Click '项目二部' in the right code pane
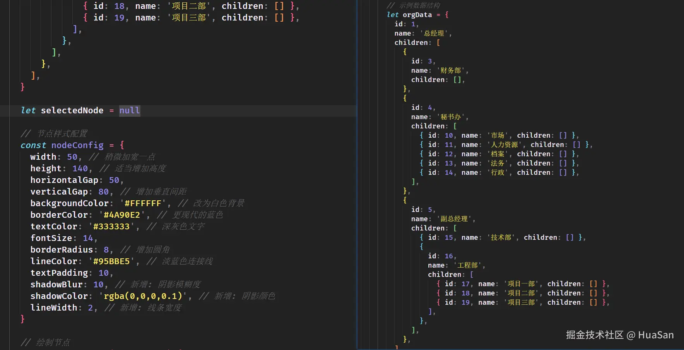Image resolution: width=684 pixels, height=350 pixels. click(x=521, y=293)
